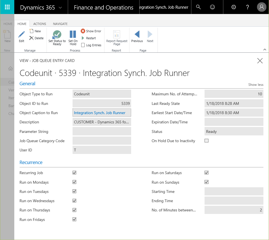Click the Parameter String field
The height and width of the screenshot is (240, 269).
point(102,131)
